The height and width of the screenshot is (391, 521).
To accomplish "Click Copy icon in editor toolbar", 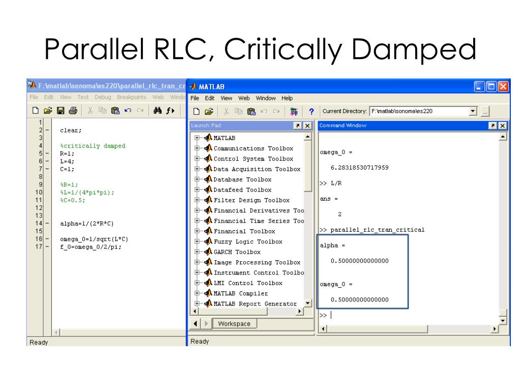I will point(103,110).
